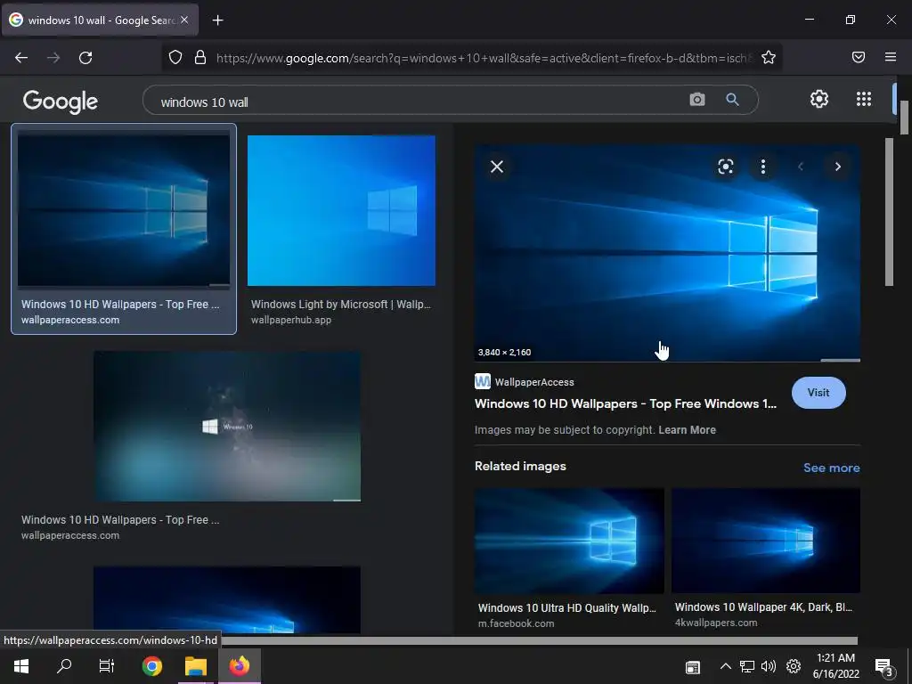Click the horizontal scrollbar at page bottom

point(539,640)
